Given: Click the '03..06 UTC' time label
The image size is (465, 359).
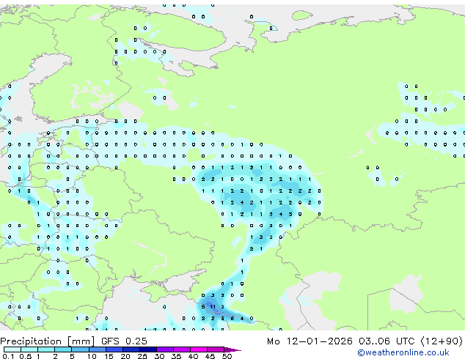Looking at the screenshot, I should (387, 341).
